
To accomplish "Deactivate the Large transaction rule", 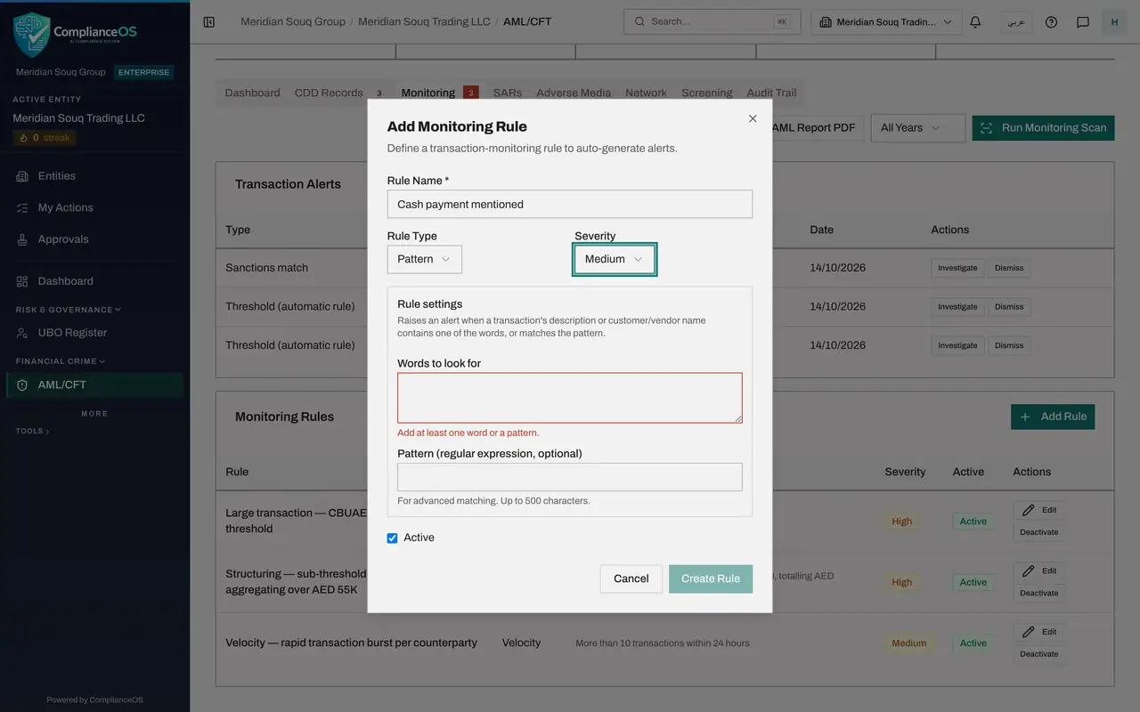I will click(x=1039, y=532).
